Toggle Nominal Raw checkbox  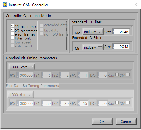pos(117,75)
